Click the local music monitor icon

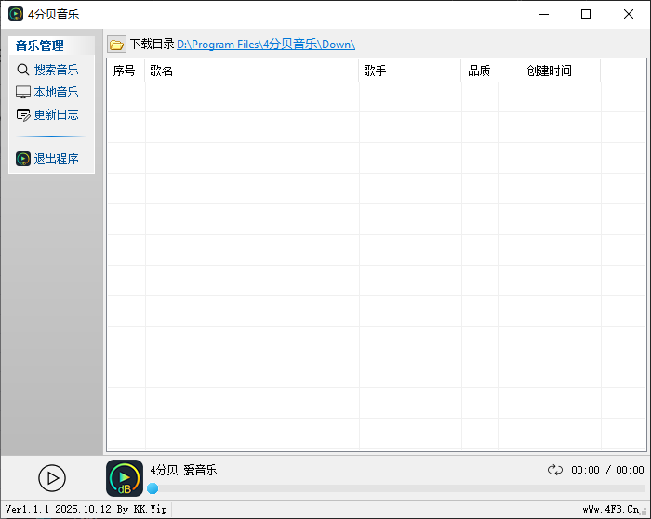pos(23,92)
